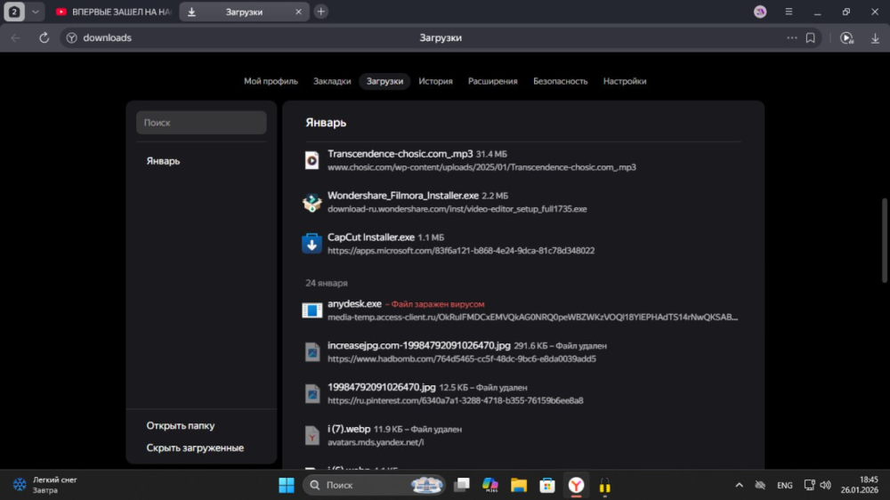This screenshot has width=890, height=500.
Task: Open the apps.microsoft.com source URL
Action: click(x=461, y=250)
